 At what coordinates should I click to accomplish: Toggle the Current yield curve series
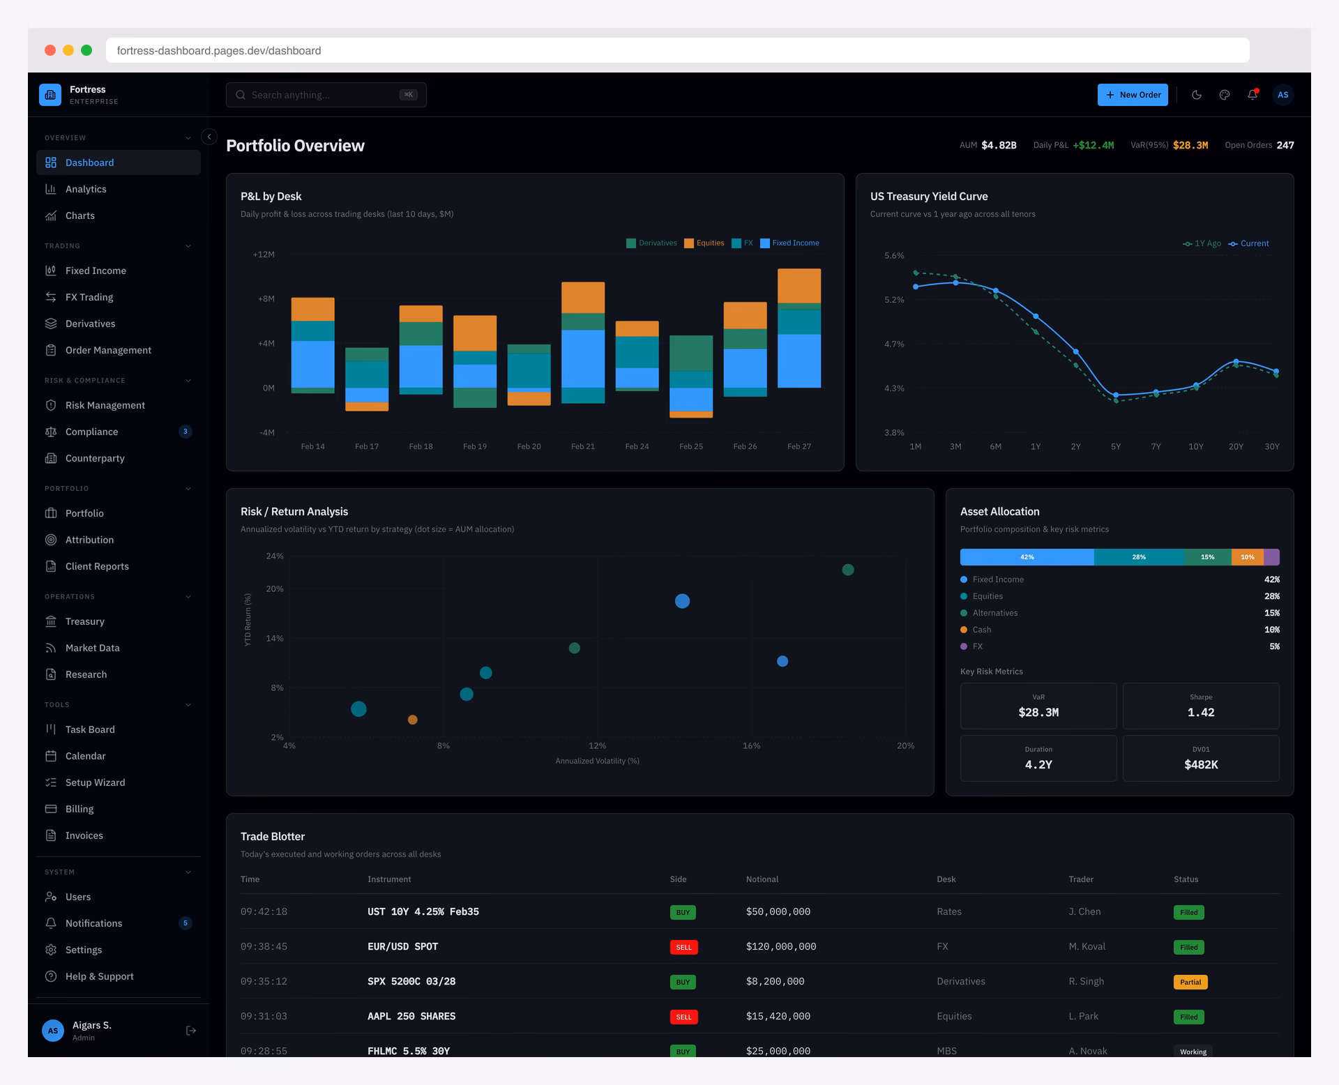point(1248,243)
